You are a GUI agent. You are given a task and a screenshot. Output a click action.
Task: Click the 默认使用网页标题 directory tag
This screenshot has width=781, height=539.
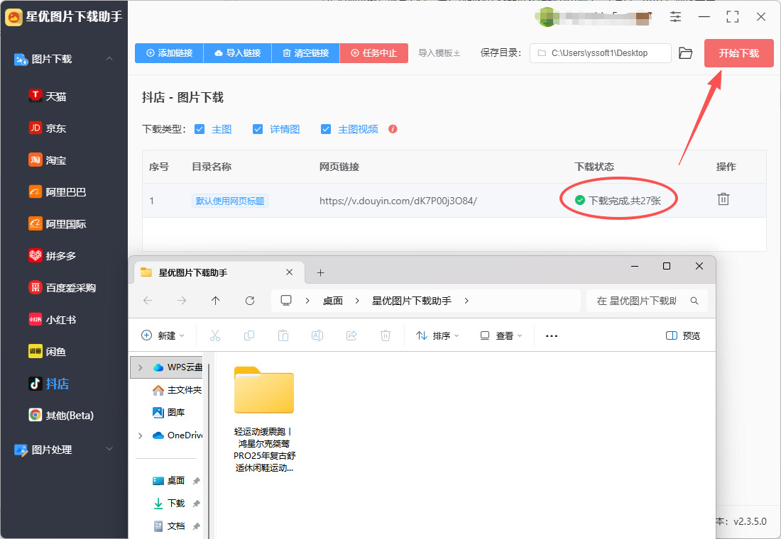[230, 201]
